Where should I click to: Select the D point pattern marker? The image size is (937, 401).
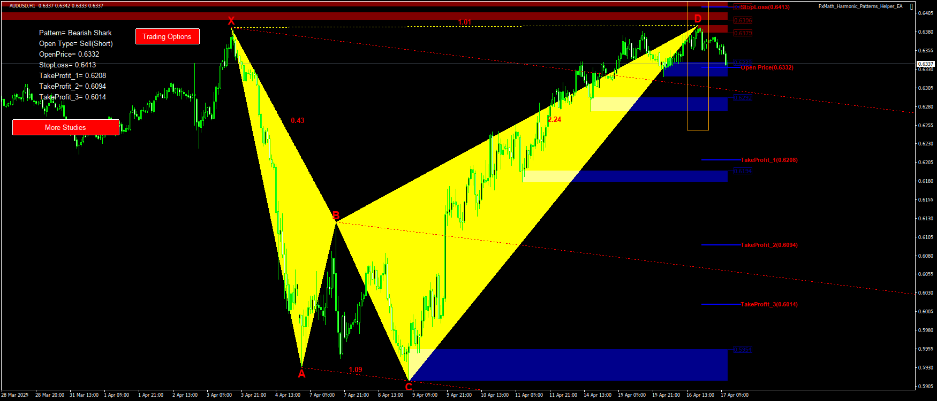(x=698, y=19)
